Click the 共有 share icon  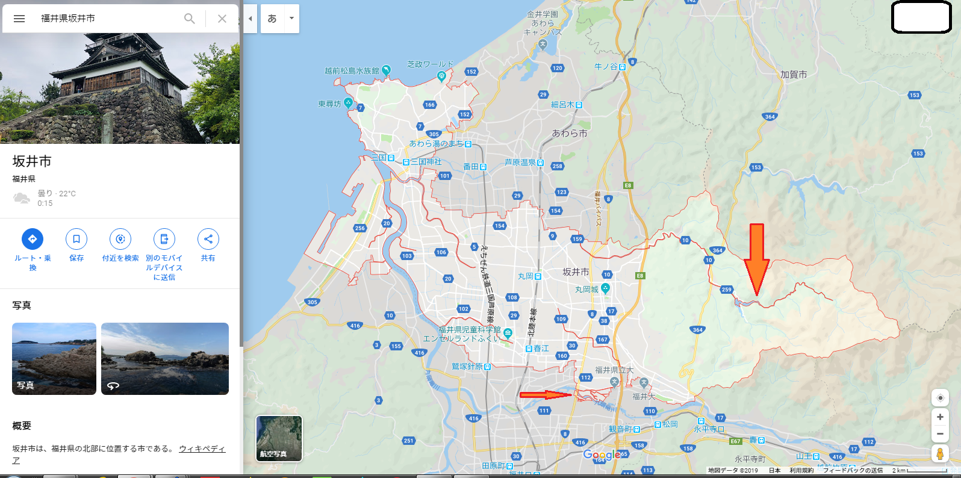tap(208, 239)
